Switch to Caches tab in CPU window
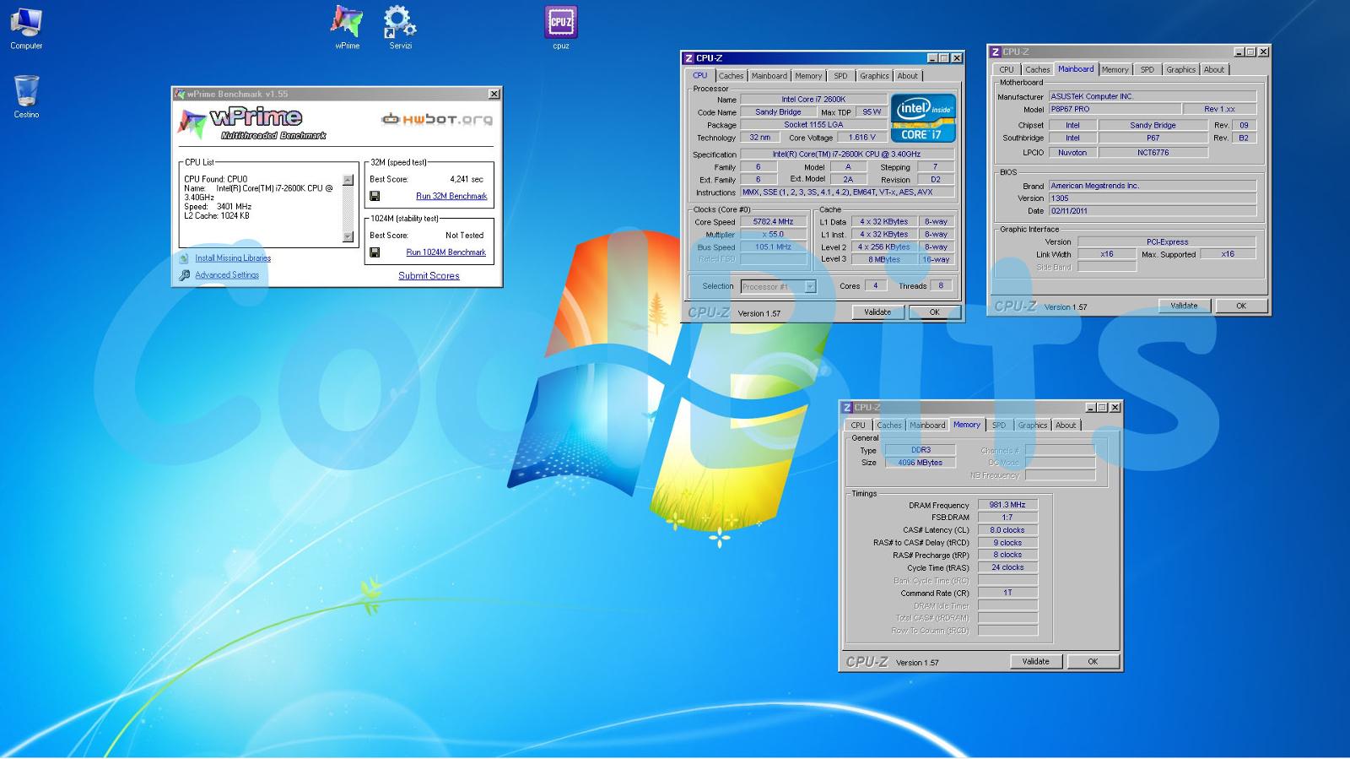Screen dimensions: 1350x759 point(731,76)
